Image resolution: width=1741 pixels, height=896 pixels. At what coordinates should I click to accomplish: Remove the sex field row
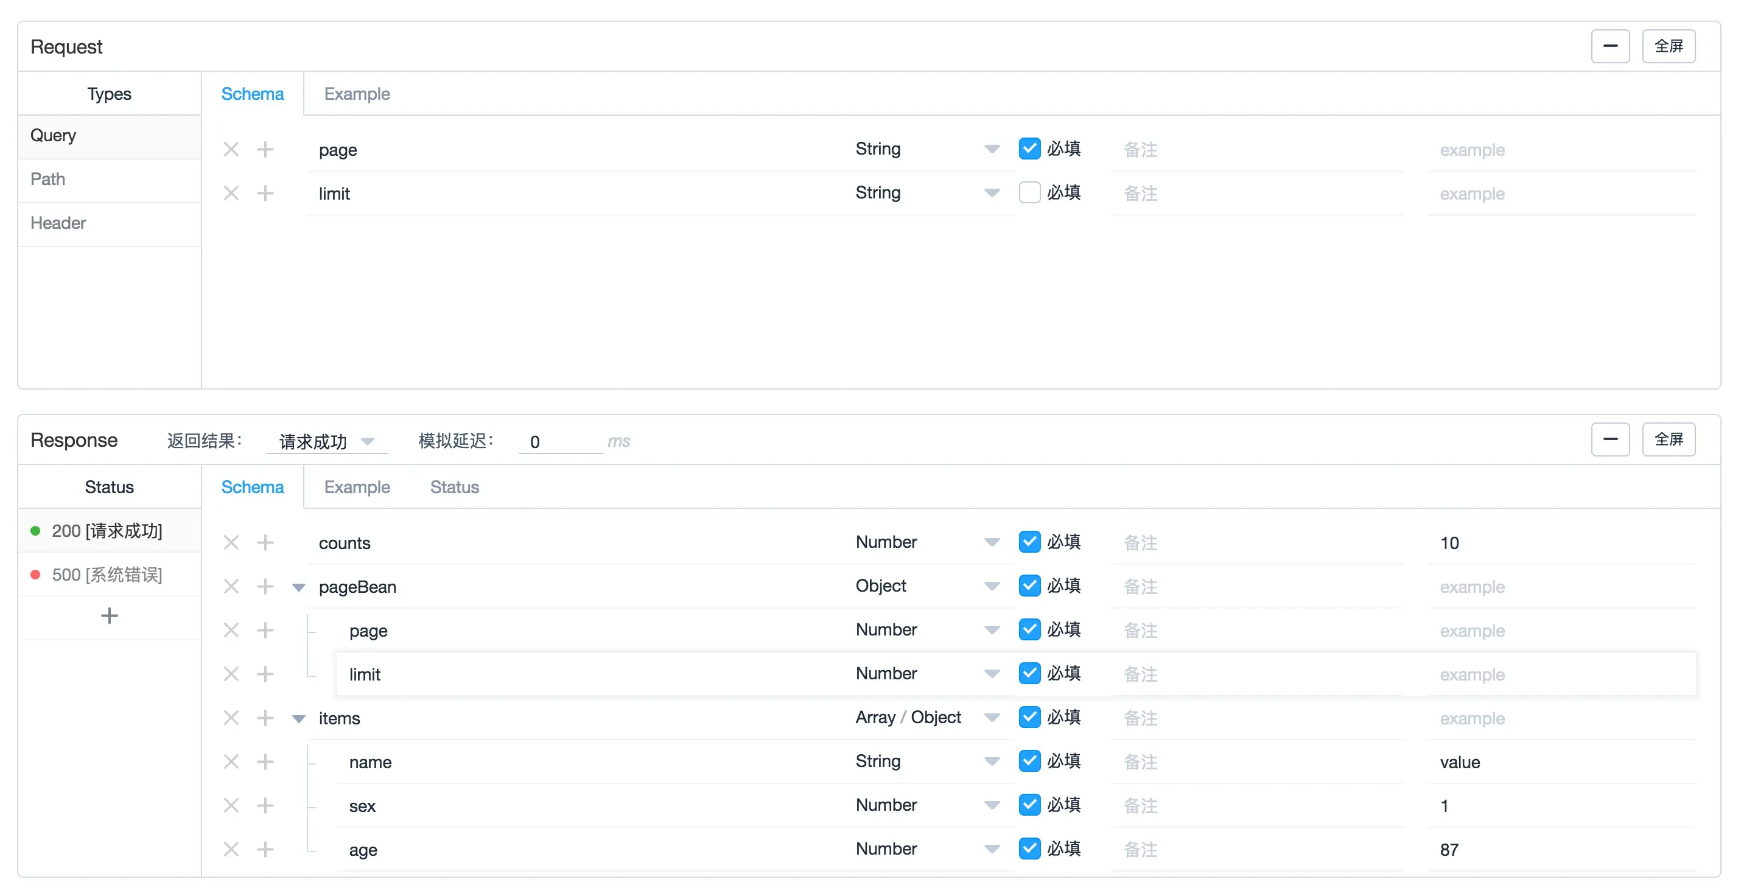(x=231, y=805)
